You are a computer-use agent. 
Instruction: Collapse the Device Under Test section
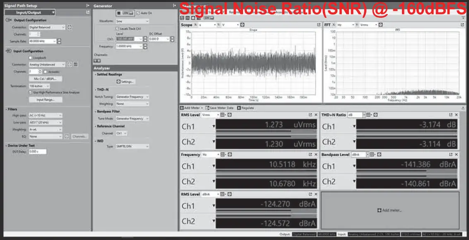(6, 145)
